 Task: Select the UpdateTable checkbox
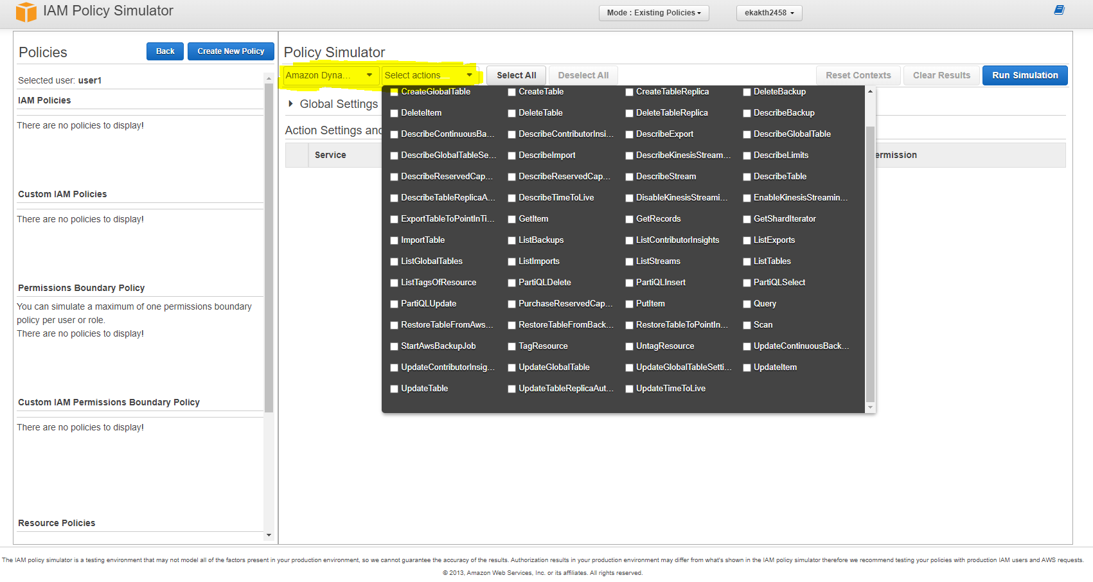click(x=395, y=389)
